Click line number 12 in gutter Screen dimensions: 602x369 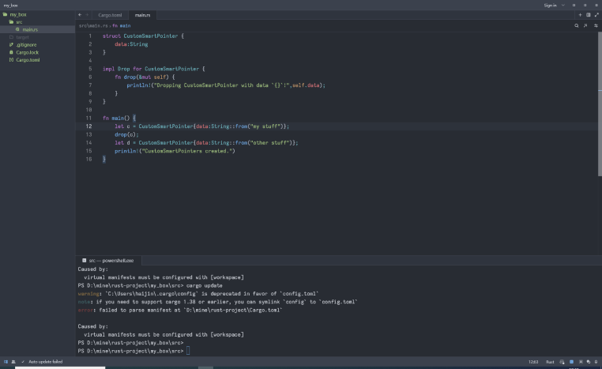point(88,126)
